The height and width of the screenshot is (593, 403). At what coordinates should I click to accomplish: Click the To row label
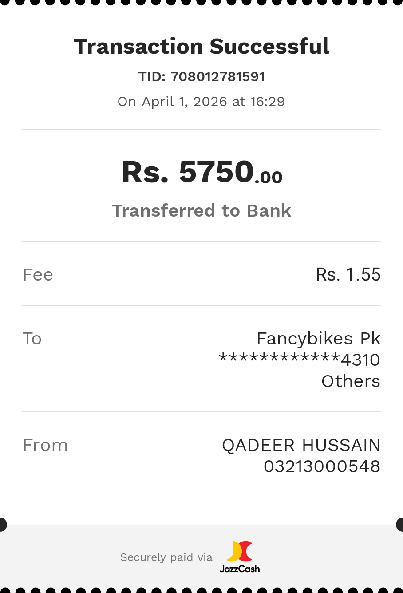click(x=32, y=339)
